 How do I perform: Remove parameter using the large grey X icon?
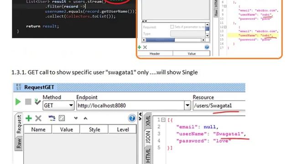tap(38, 118)
